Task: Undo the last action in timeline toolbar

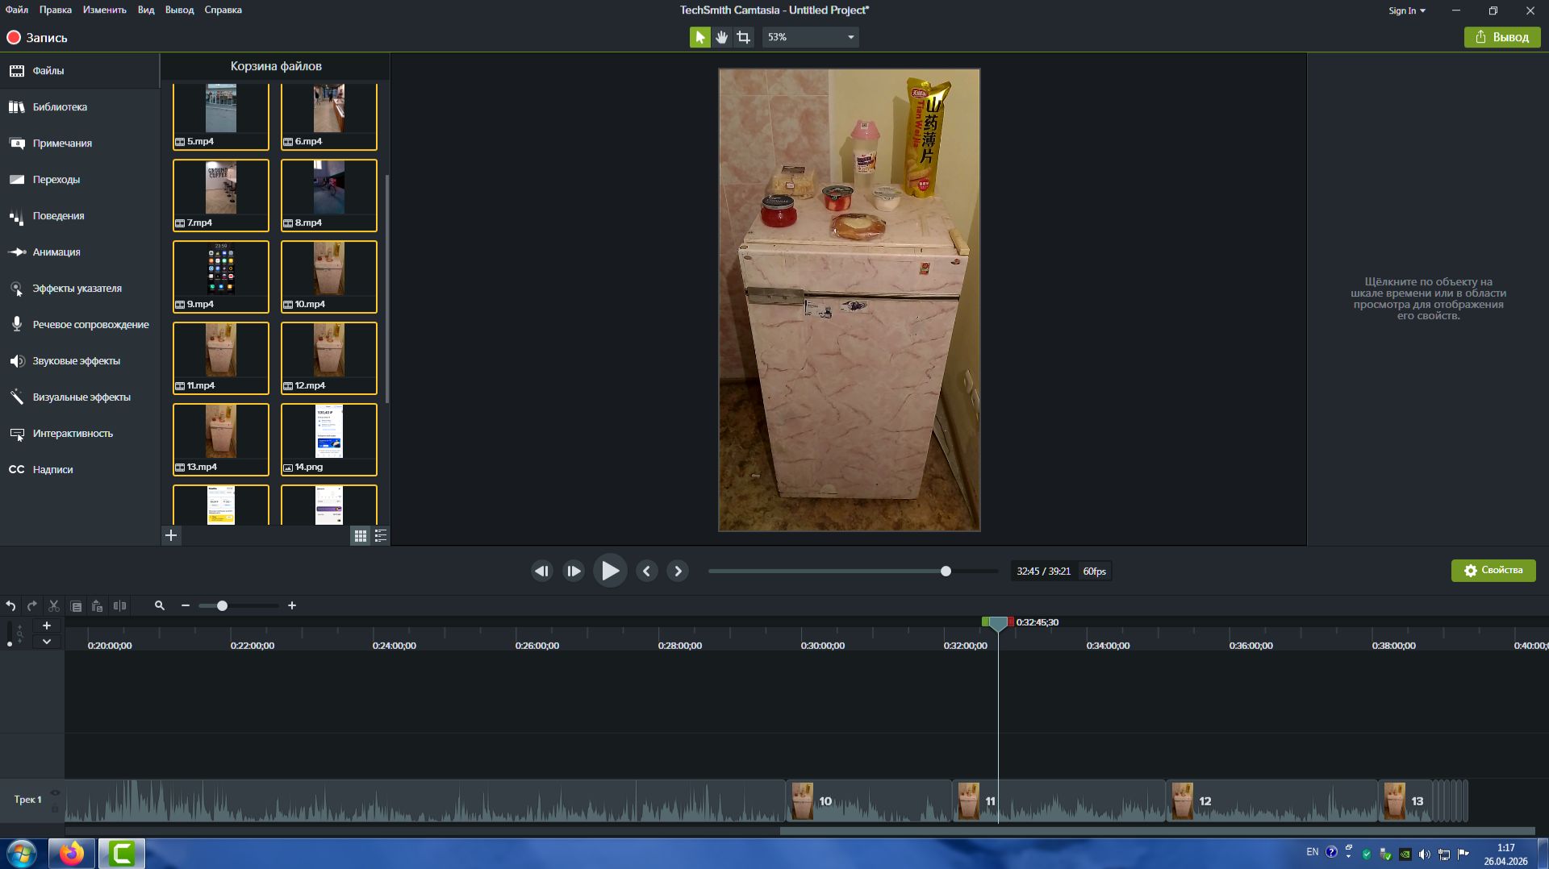Action: click(x=10, y=605)
